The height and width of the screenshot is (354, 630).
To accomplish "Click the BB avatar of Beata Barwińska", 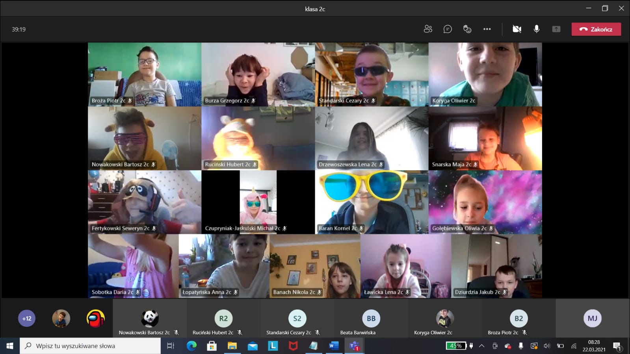I will tap(371, 318).
